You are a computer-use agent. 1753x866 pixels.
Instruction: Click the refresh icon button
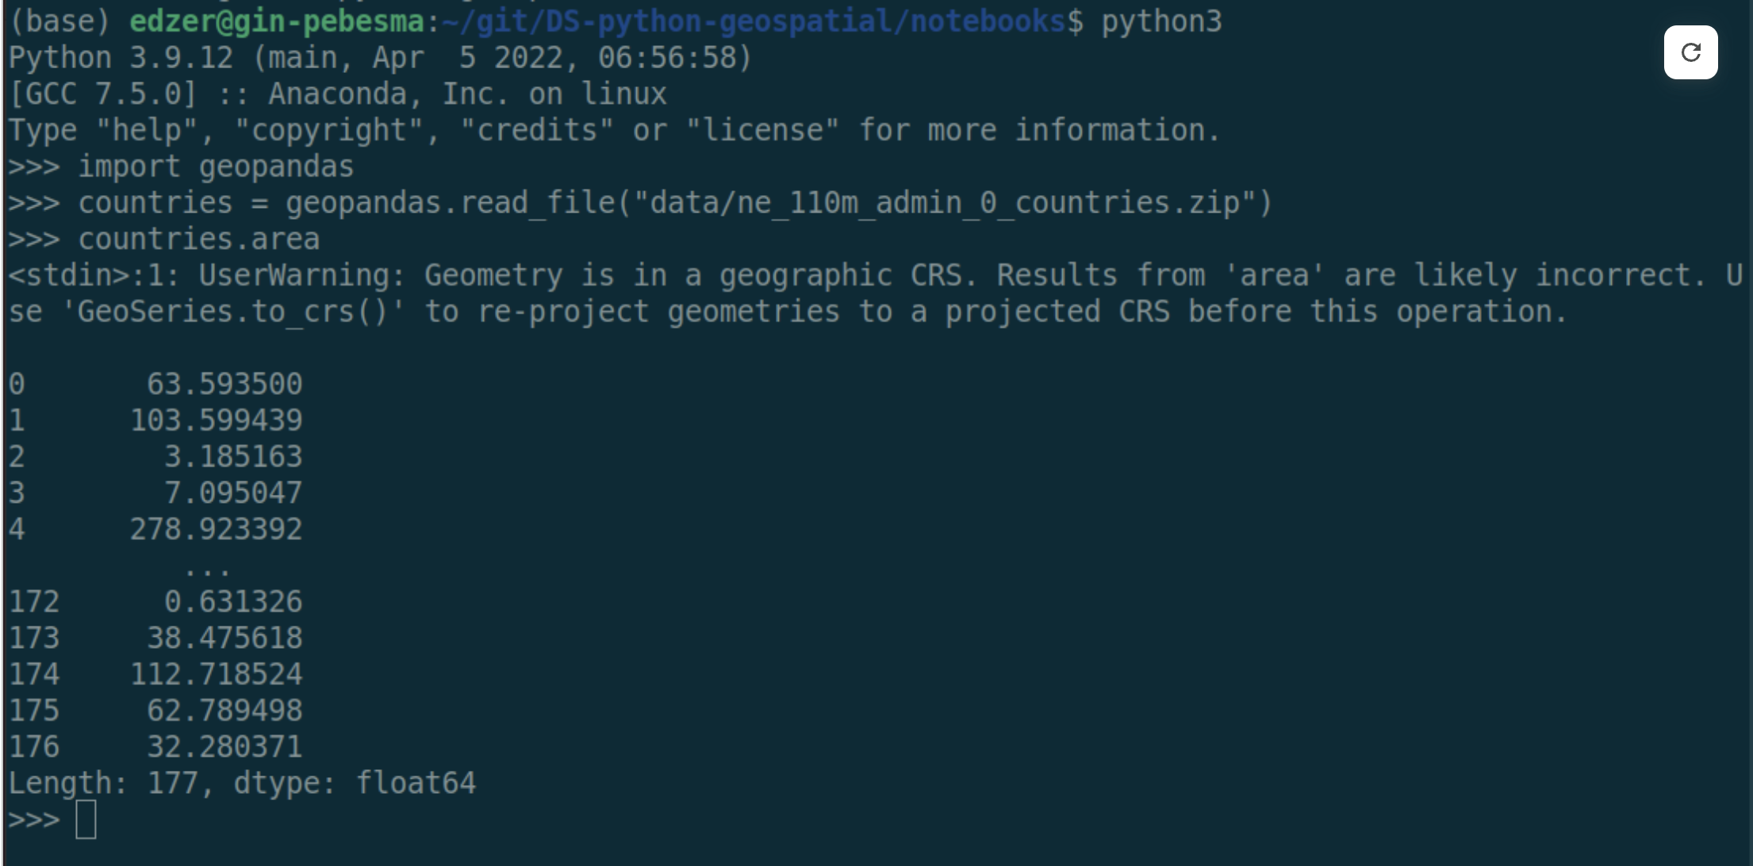(x=1690, y=52)
